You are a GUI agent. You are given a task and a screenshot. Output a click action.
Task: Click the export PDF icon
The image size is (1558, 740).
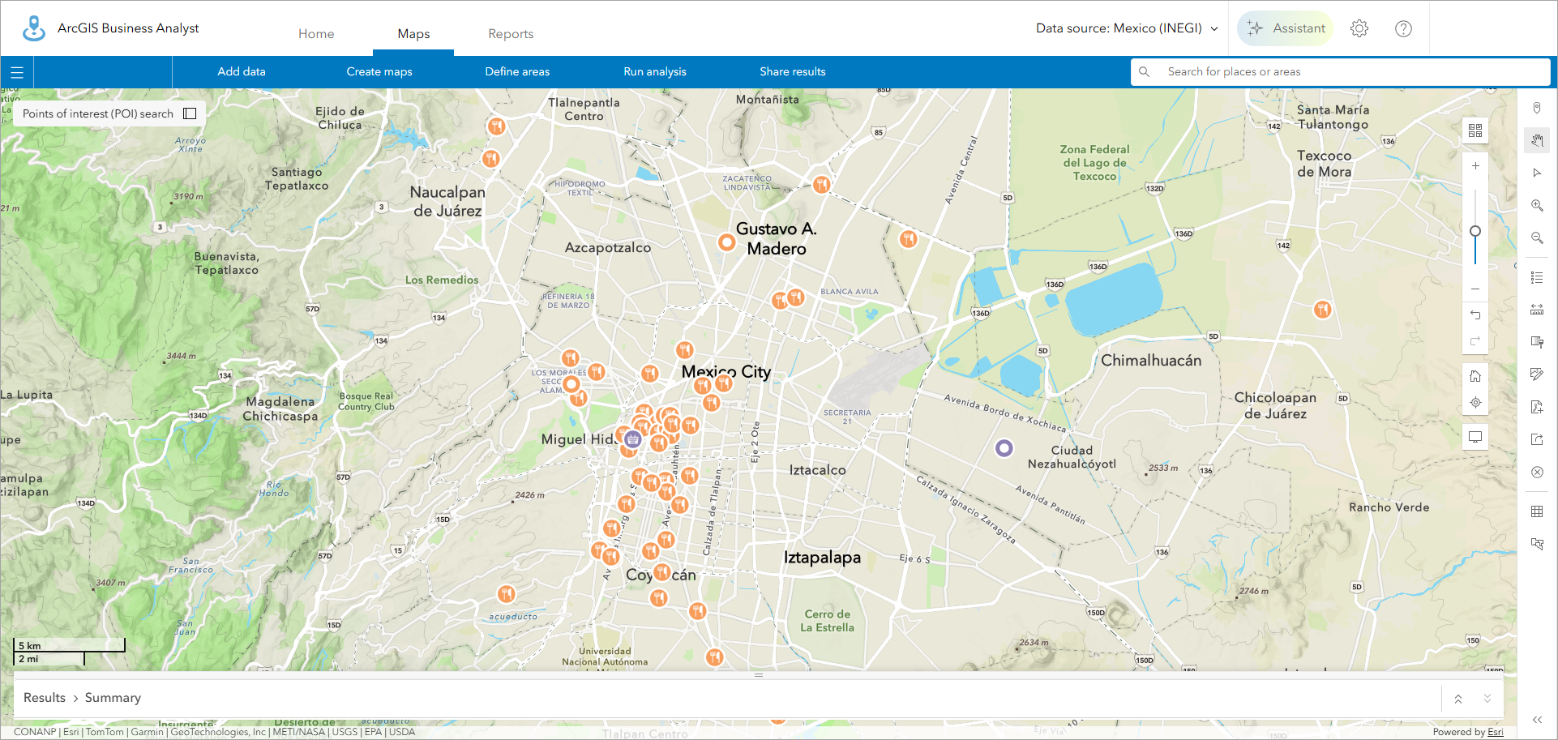coord(1537,407)
